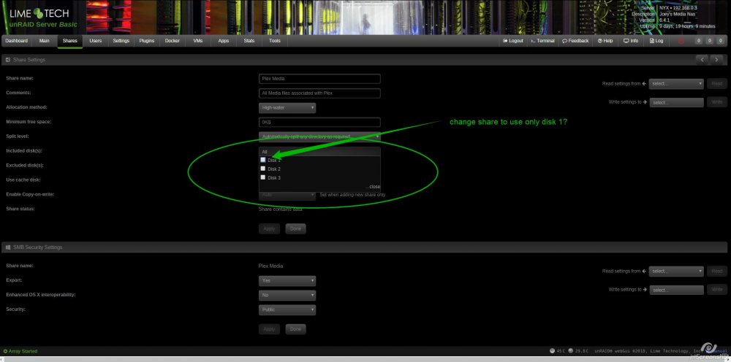Click Done in SMB Security Settings

point(295,329)
